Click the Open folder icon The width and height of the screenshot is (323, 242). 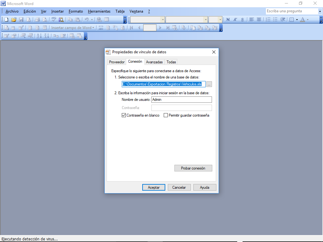pyautogui.click(x=14, y=20)
